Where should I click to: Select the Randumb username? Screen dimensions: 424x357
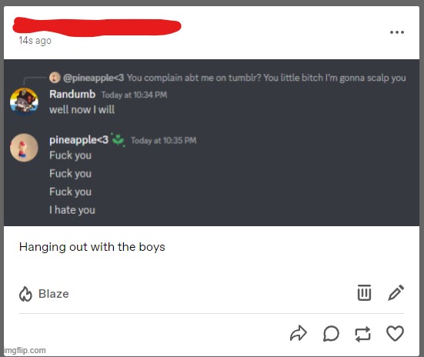pos(72,94)
